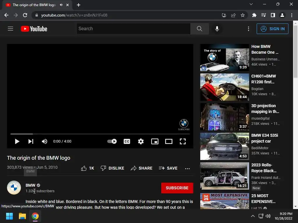The width and height of the screenshot is (298, 223).
Task: Open Chrome profile icon
Action: pos(282,15)
